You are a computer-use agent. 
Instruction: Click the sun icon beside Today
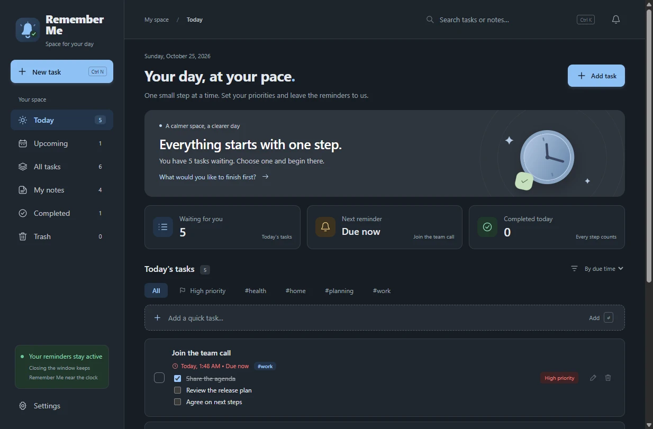coord(23,120)
